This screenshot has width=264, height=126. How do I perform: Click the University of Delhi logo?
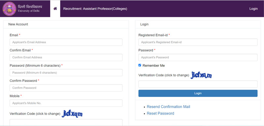point(10,9)
